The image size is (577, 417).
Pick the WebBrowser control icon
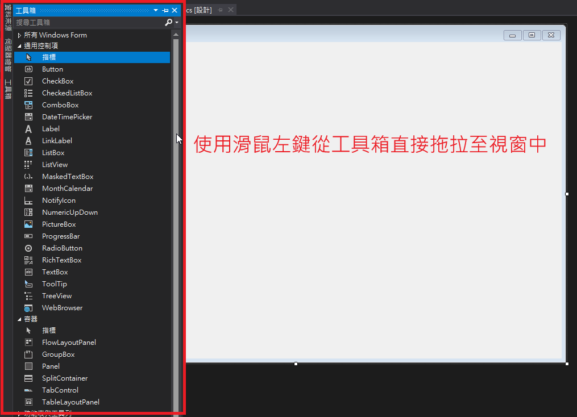tap(28, 308)
